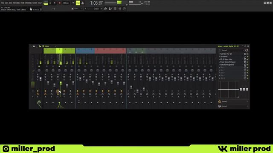Open the EDIT menu
Image resolution: width=273 pixels, height=153 pixels.
(7, 3)
